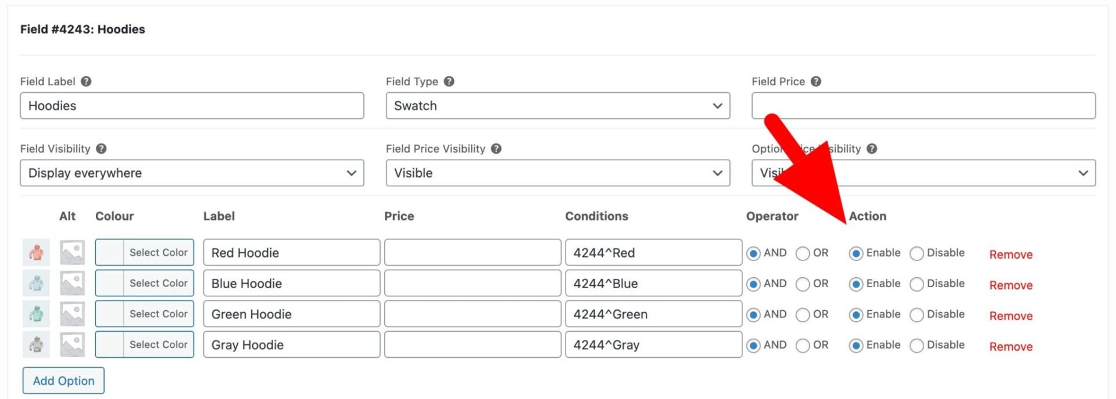
Task: Open Field Price Visibility help icon
Action: (496, 148)
